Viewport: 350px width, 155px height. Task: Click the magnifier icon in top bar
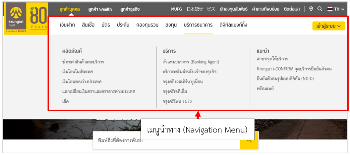click(x=320, y=9)
